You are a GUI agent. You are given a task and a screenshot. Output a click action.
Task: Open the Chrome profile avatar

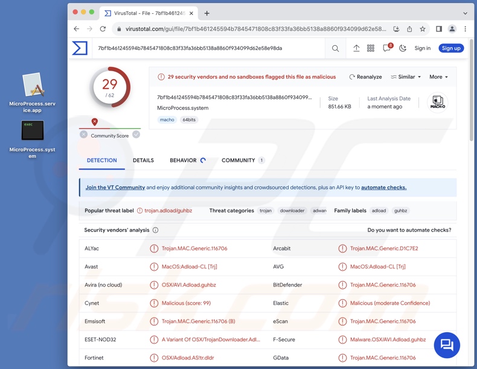pyautogui.click(x=452, y=29)
